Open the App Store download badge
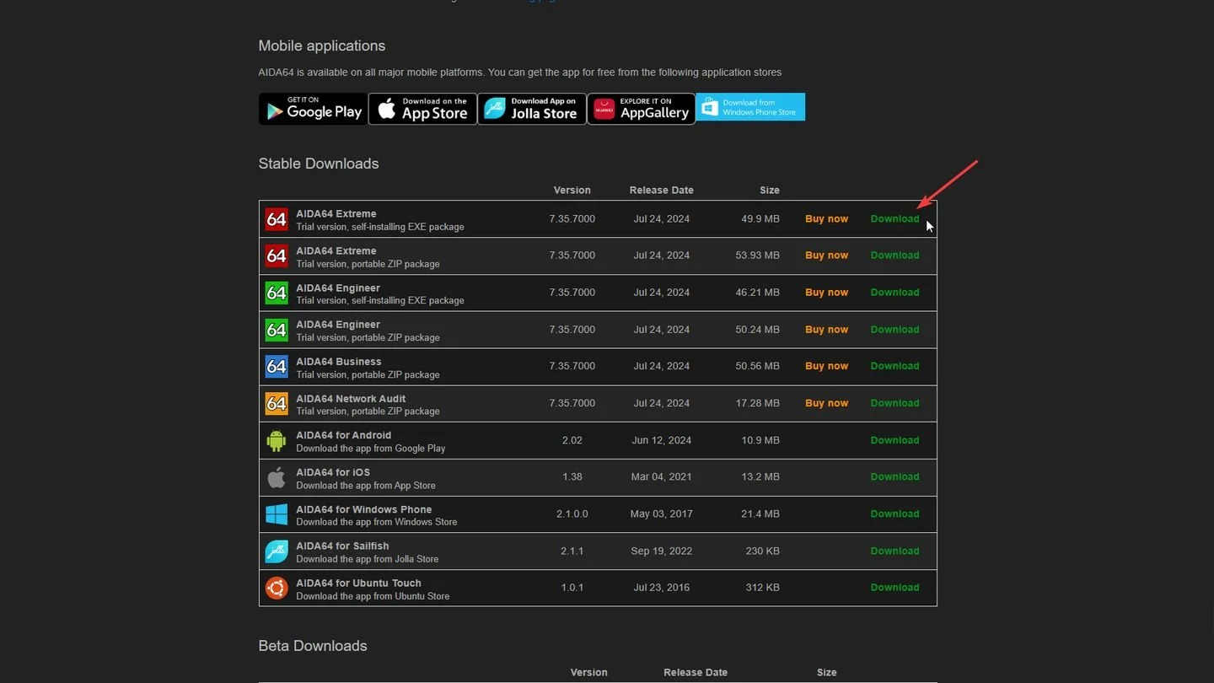The height and width of the screenshot is (683, 1214). point(422,109)
